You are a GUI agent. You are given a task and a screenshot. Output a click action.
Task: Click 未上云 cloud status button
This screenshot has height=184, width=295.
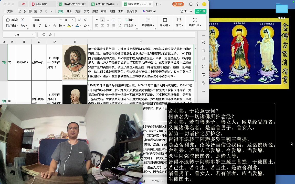[186, 11]
